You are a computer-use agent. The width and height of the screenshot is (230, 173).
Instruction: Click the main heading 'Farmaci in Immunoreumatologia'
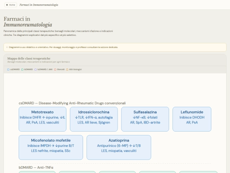coord(28,22)
